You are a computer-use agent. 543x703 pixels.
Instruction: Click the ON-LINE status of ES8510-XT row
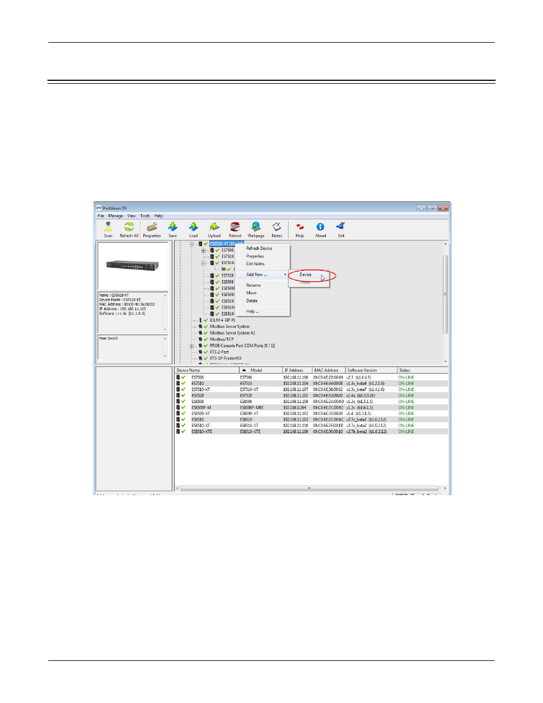(x=406, y=425)
